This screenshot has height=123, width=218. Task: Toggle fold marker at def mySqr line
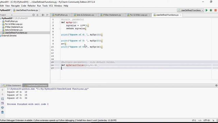tap(60, 23)
